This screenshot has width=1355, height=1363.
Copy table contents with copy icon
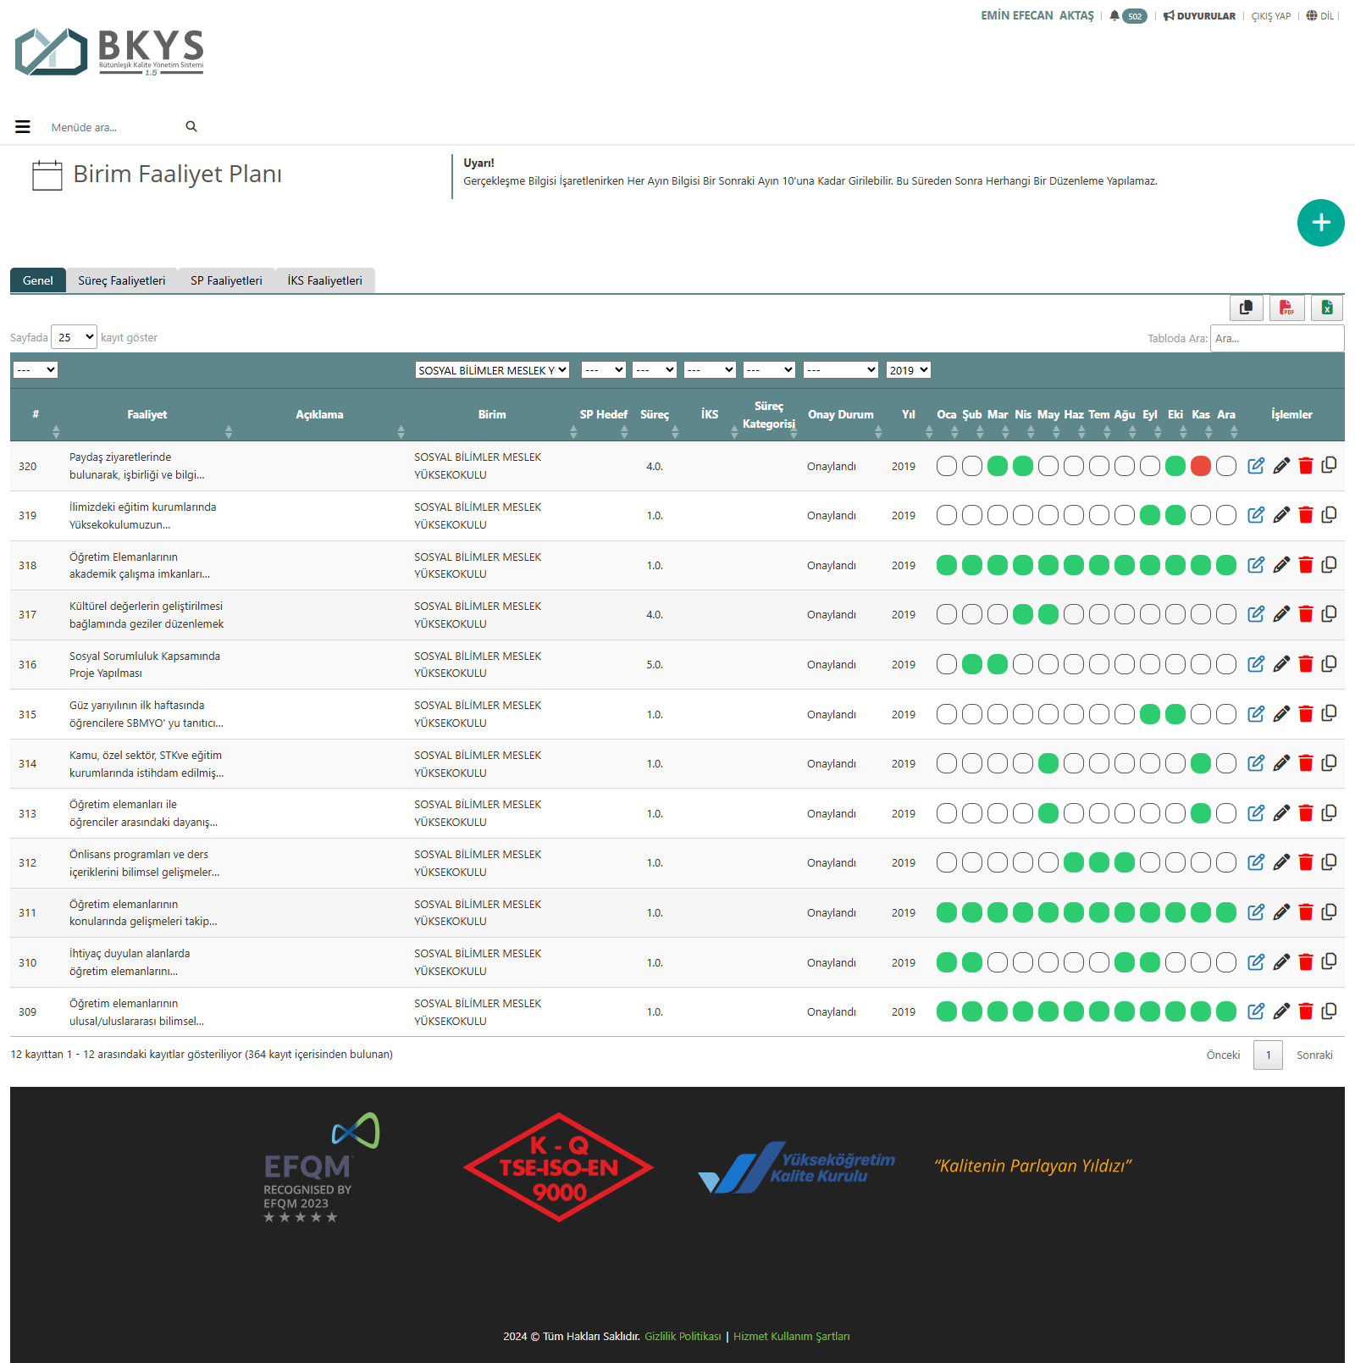tap(1246, 308)
